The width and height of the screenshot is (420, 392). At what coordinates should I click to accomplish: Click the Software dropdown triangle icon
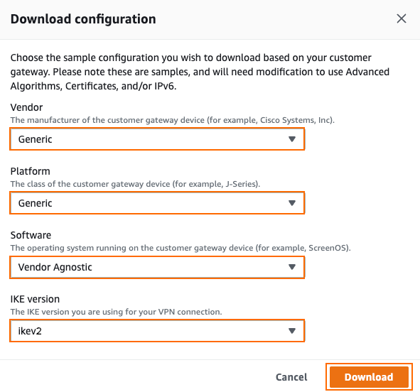292,267
